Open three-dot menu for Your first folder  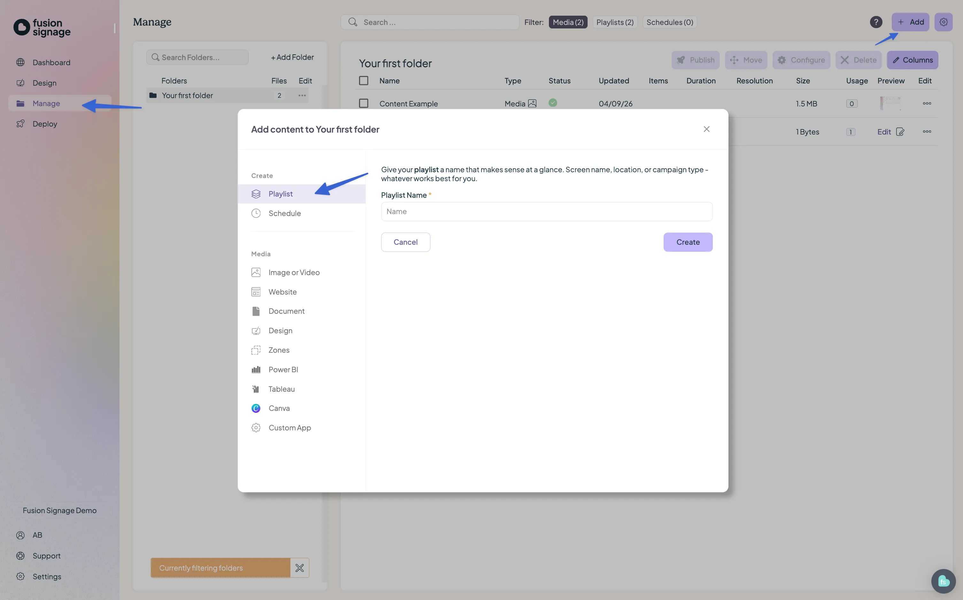[x=302, y=95]
